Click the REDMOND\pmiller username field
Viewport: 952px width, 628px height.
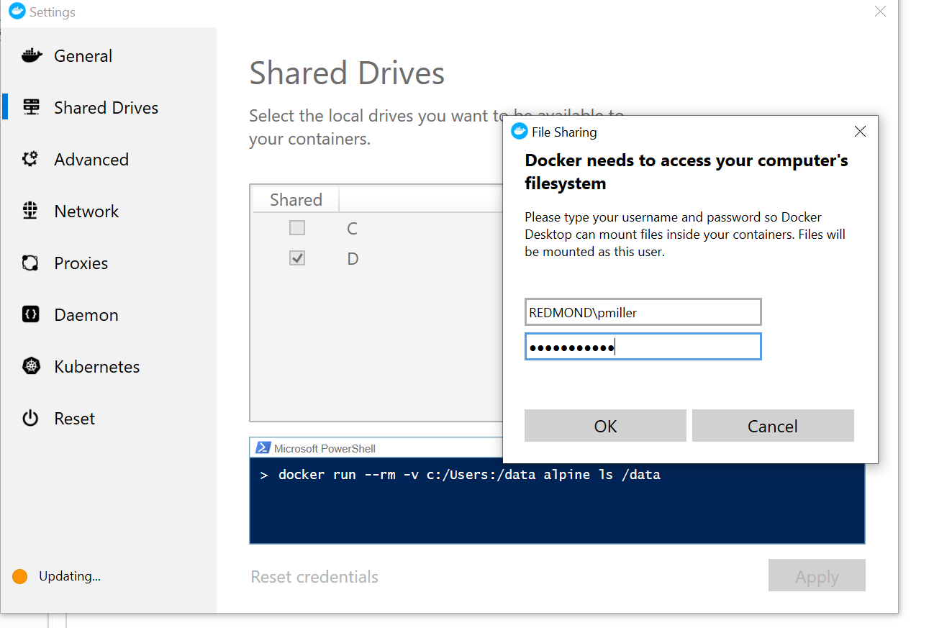[643, 311]
